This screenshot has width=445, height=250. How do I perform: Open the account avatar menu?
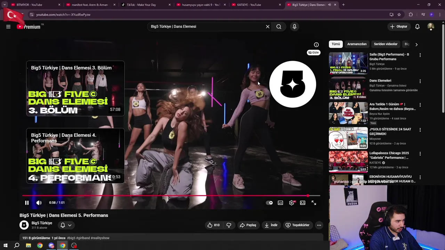tap(431, 26)
